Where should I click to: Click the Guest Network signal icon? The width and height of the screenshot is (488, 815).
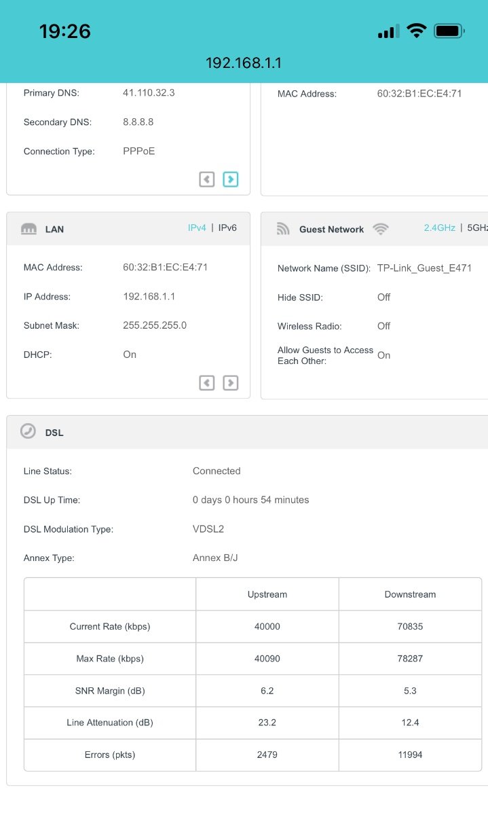[283, 230]
